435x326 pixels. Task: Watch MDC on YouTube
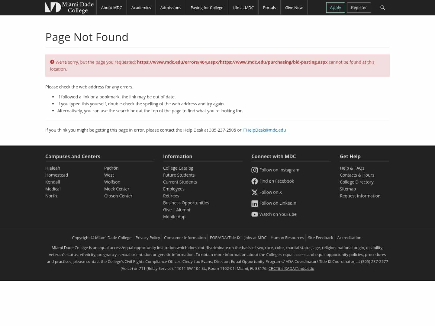(277, 214)
